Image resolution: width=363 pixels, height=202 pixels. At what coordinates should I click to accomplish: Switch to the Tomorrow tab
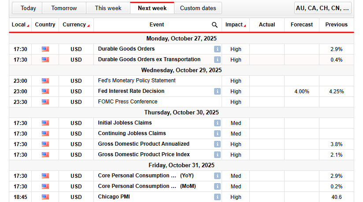(x=64, y=8)
